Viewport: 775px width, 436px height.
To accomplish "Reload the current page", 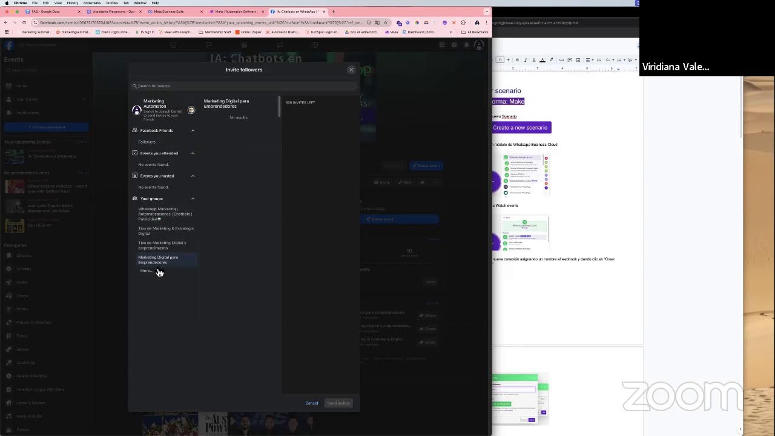I will tap(24, 22).
